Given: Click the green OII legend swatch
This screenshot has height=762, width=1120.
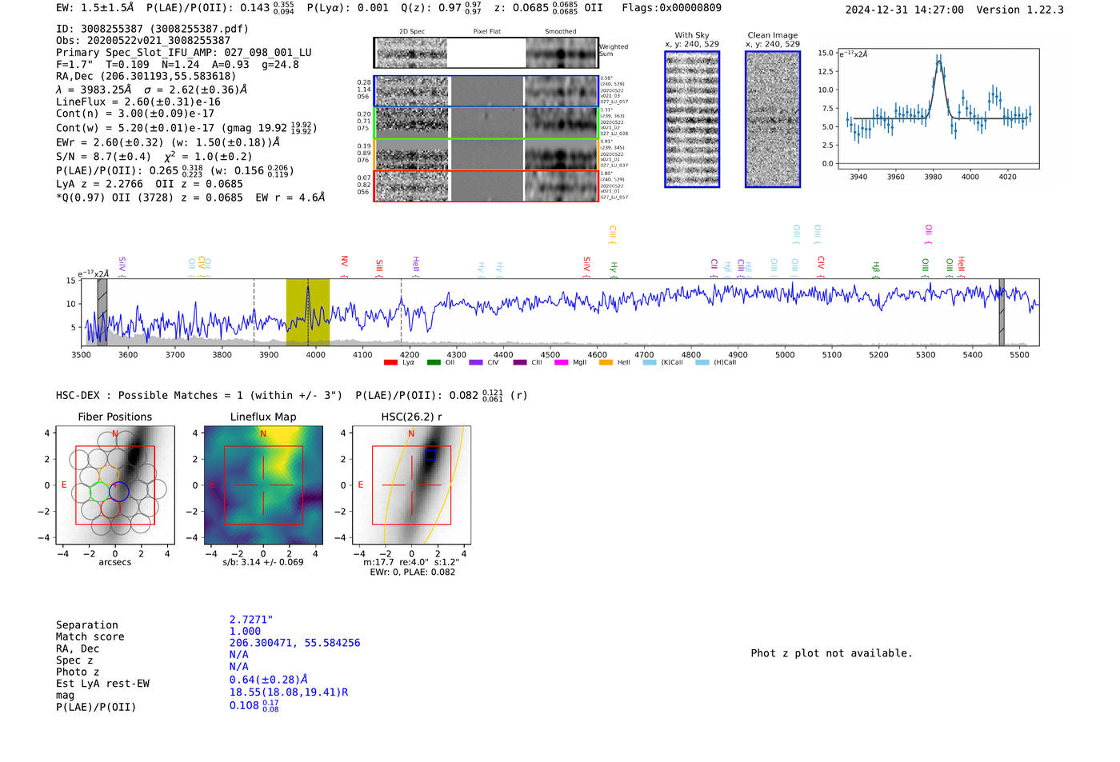Looking at the screenshot, I should (434, 362).
